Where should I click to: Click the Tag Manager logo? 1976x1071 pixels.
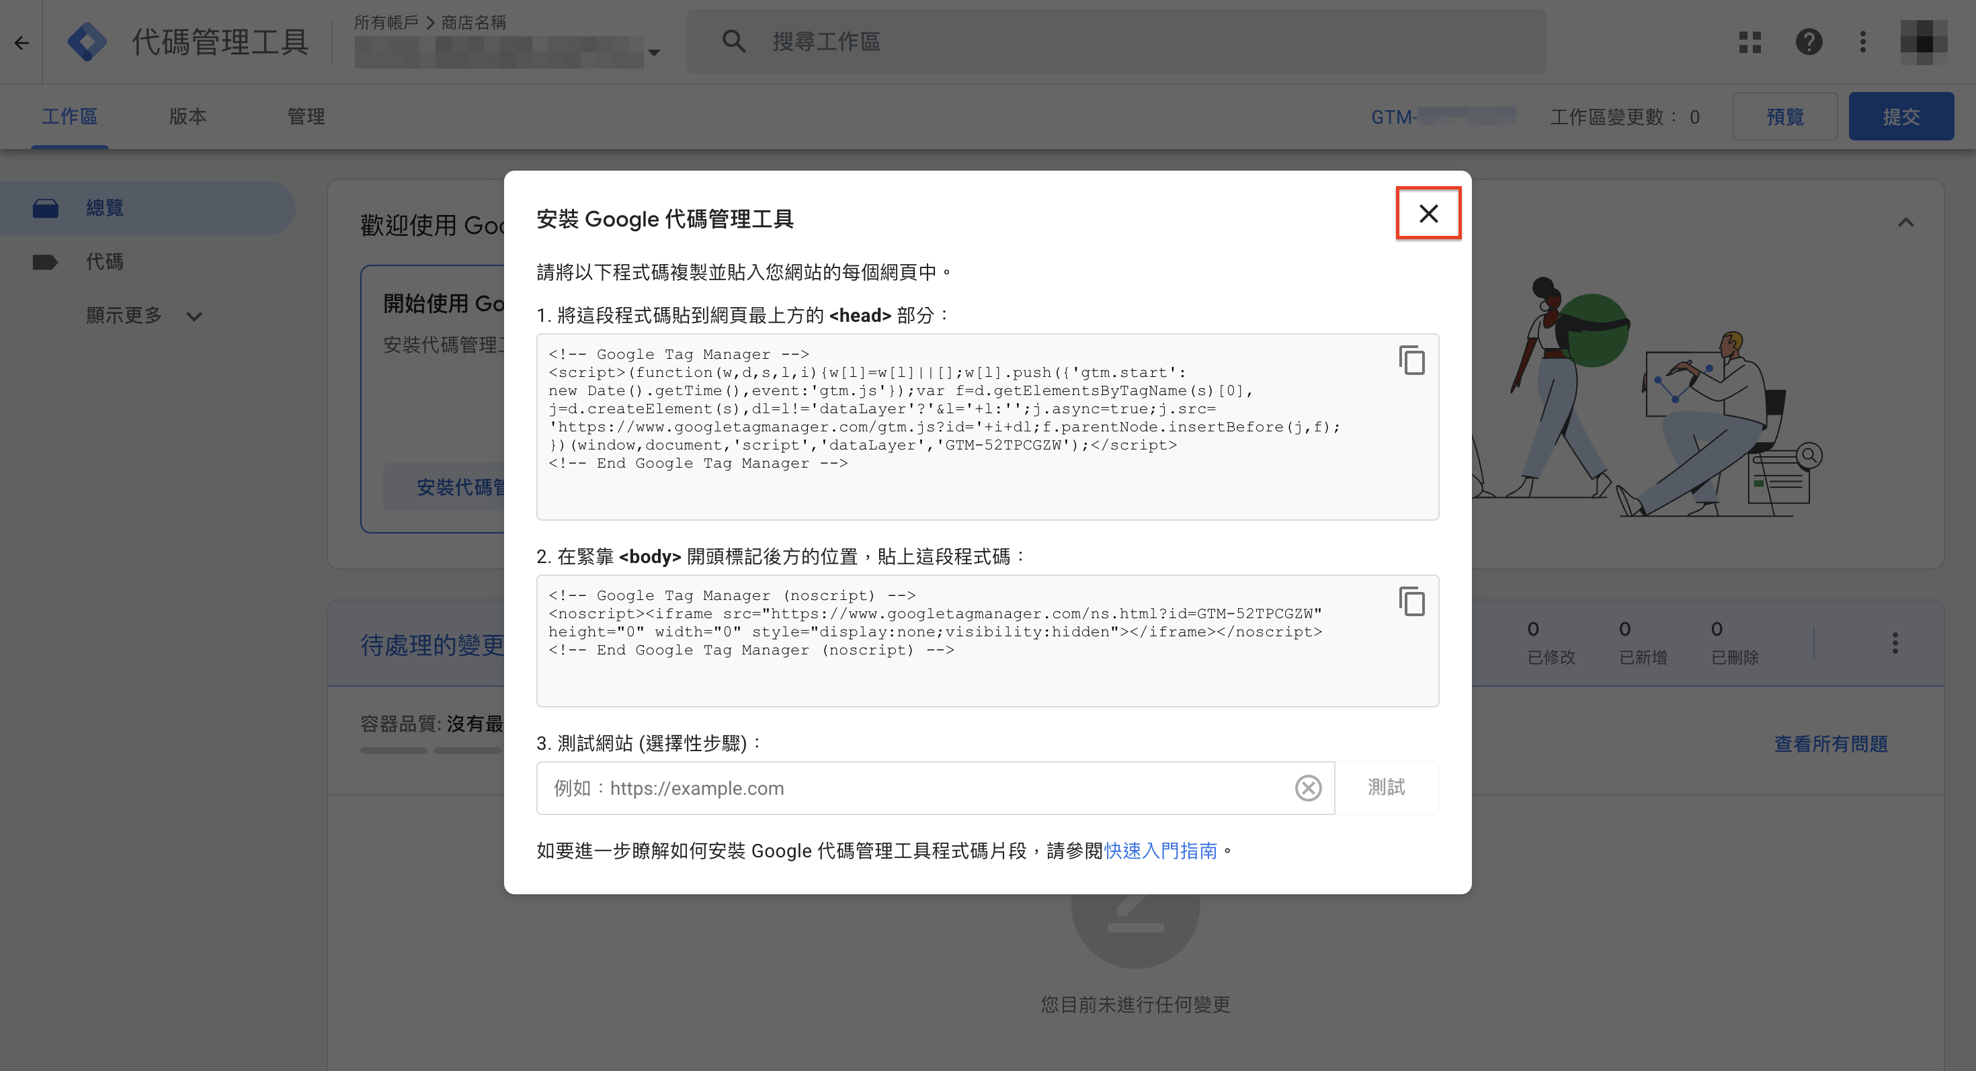click(x=87, y=42)
